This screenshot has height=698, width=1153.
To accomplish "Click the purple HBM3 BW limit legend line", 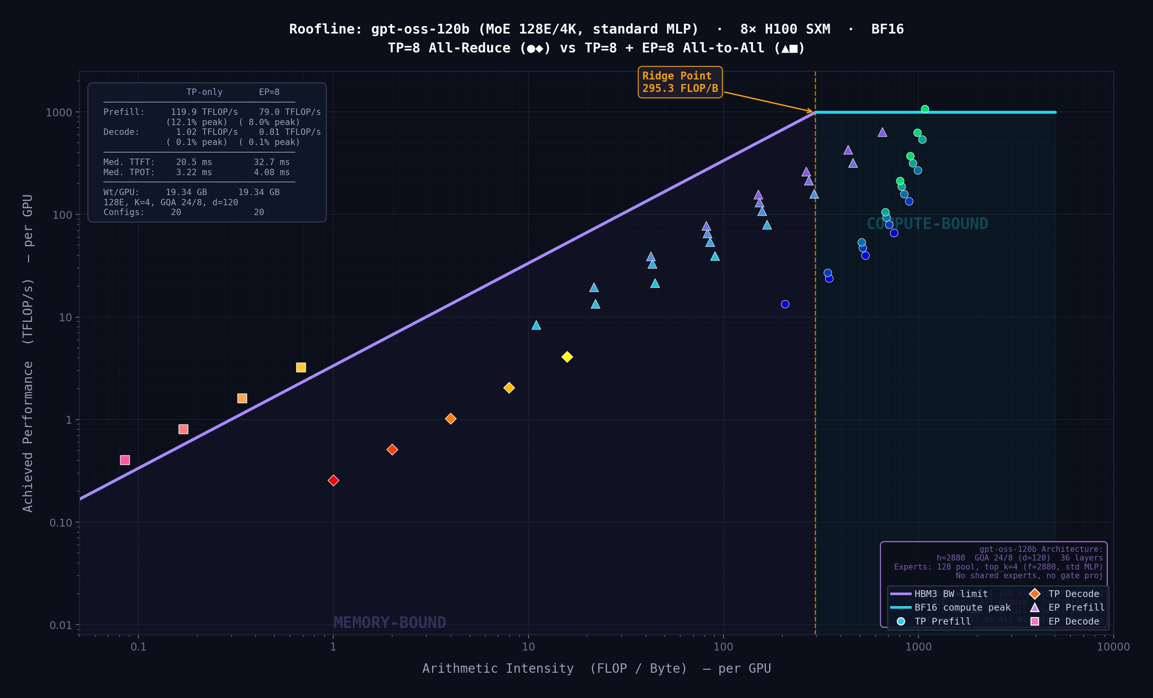I will 901,594.
